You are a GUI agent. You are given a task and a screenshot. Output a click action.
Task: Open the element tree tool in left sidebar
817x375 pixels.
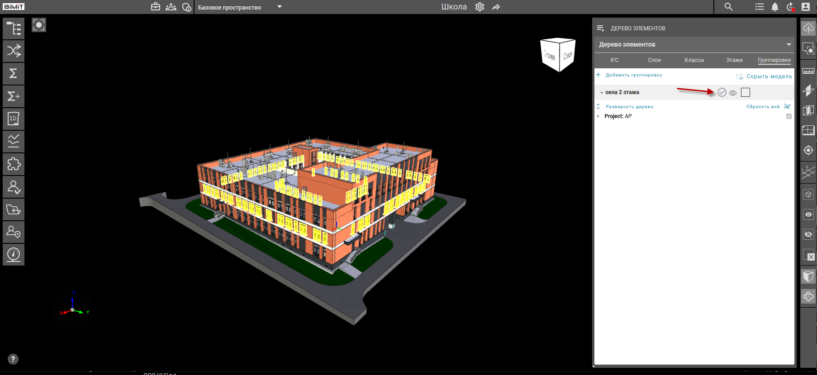point(14,28)
